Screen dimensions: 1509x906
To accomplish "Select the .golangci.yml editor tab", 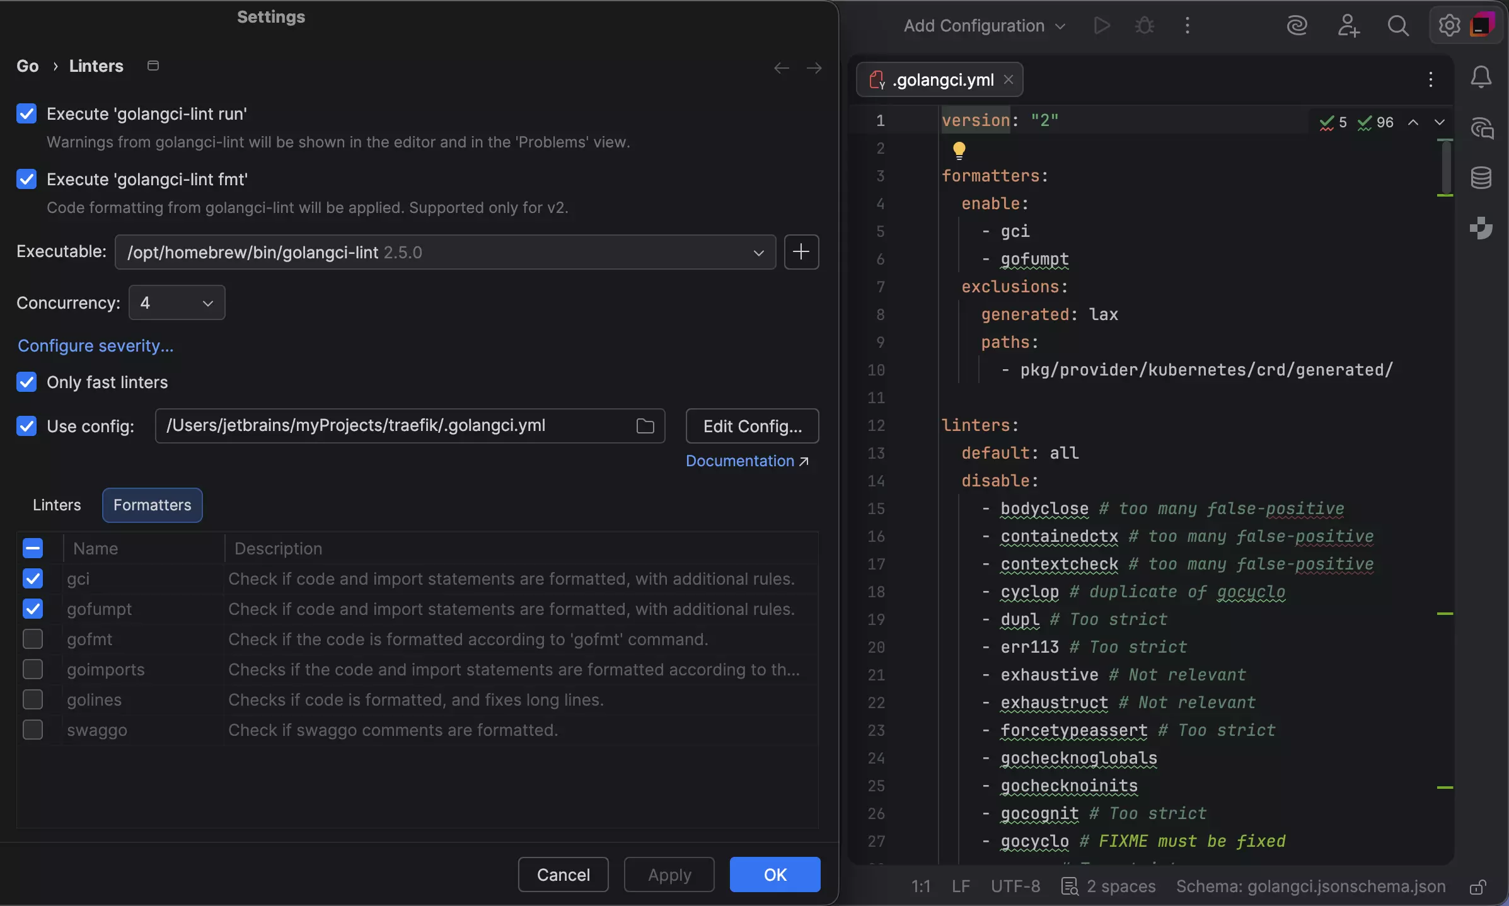I will coord(943,80).
